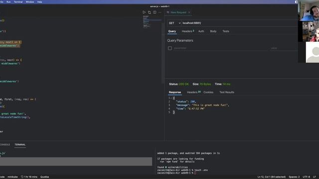Change indentation via Spaces: 2
The height and width of the screenshot is (179, 319).
click(294, 177)
